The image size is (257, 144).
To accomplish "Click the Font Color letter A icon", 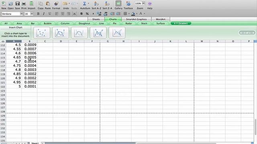I will coord(141,14).
